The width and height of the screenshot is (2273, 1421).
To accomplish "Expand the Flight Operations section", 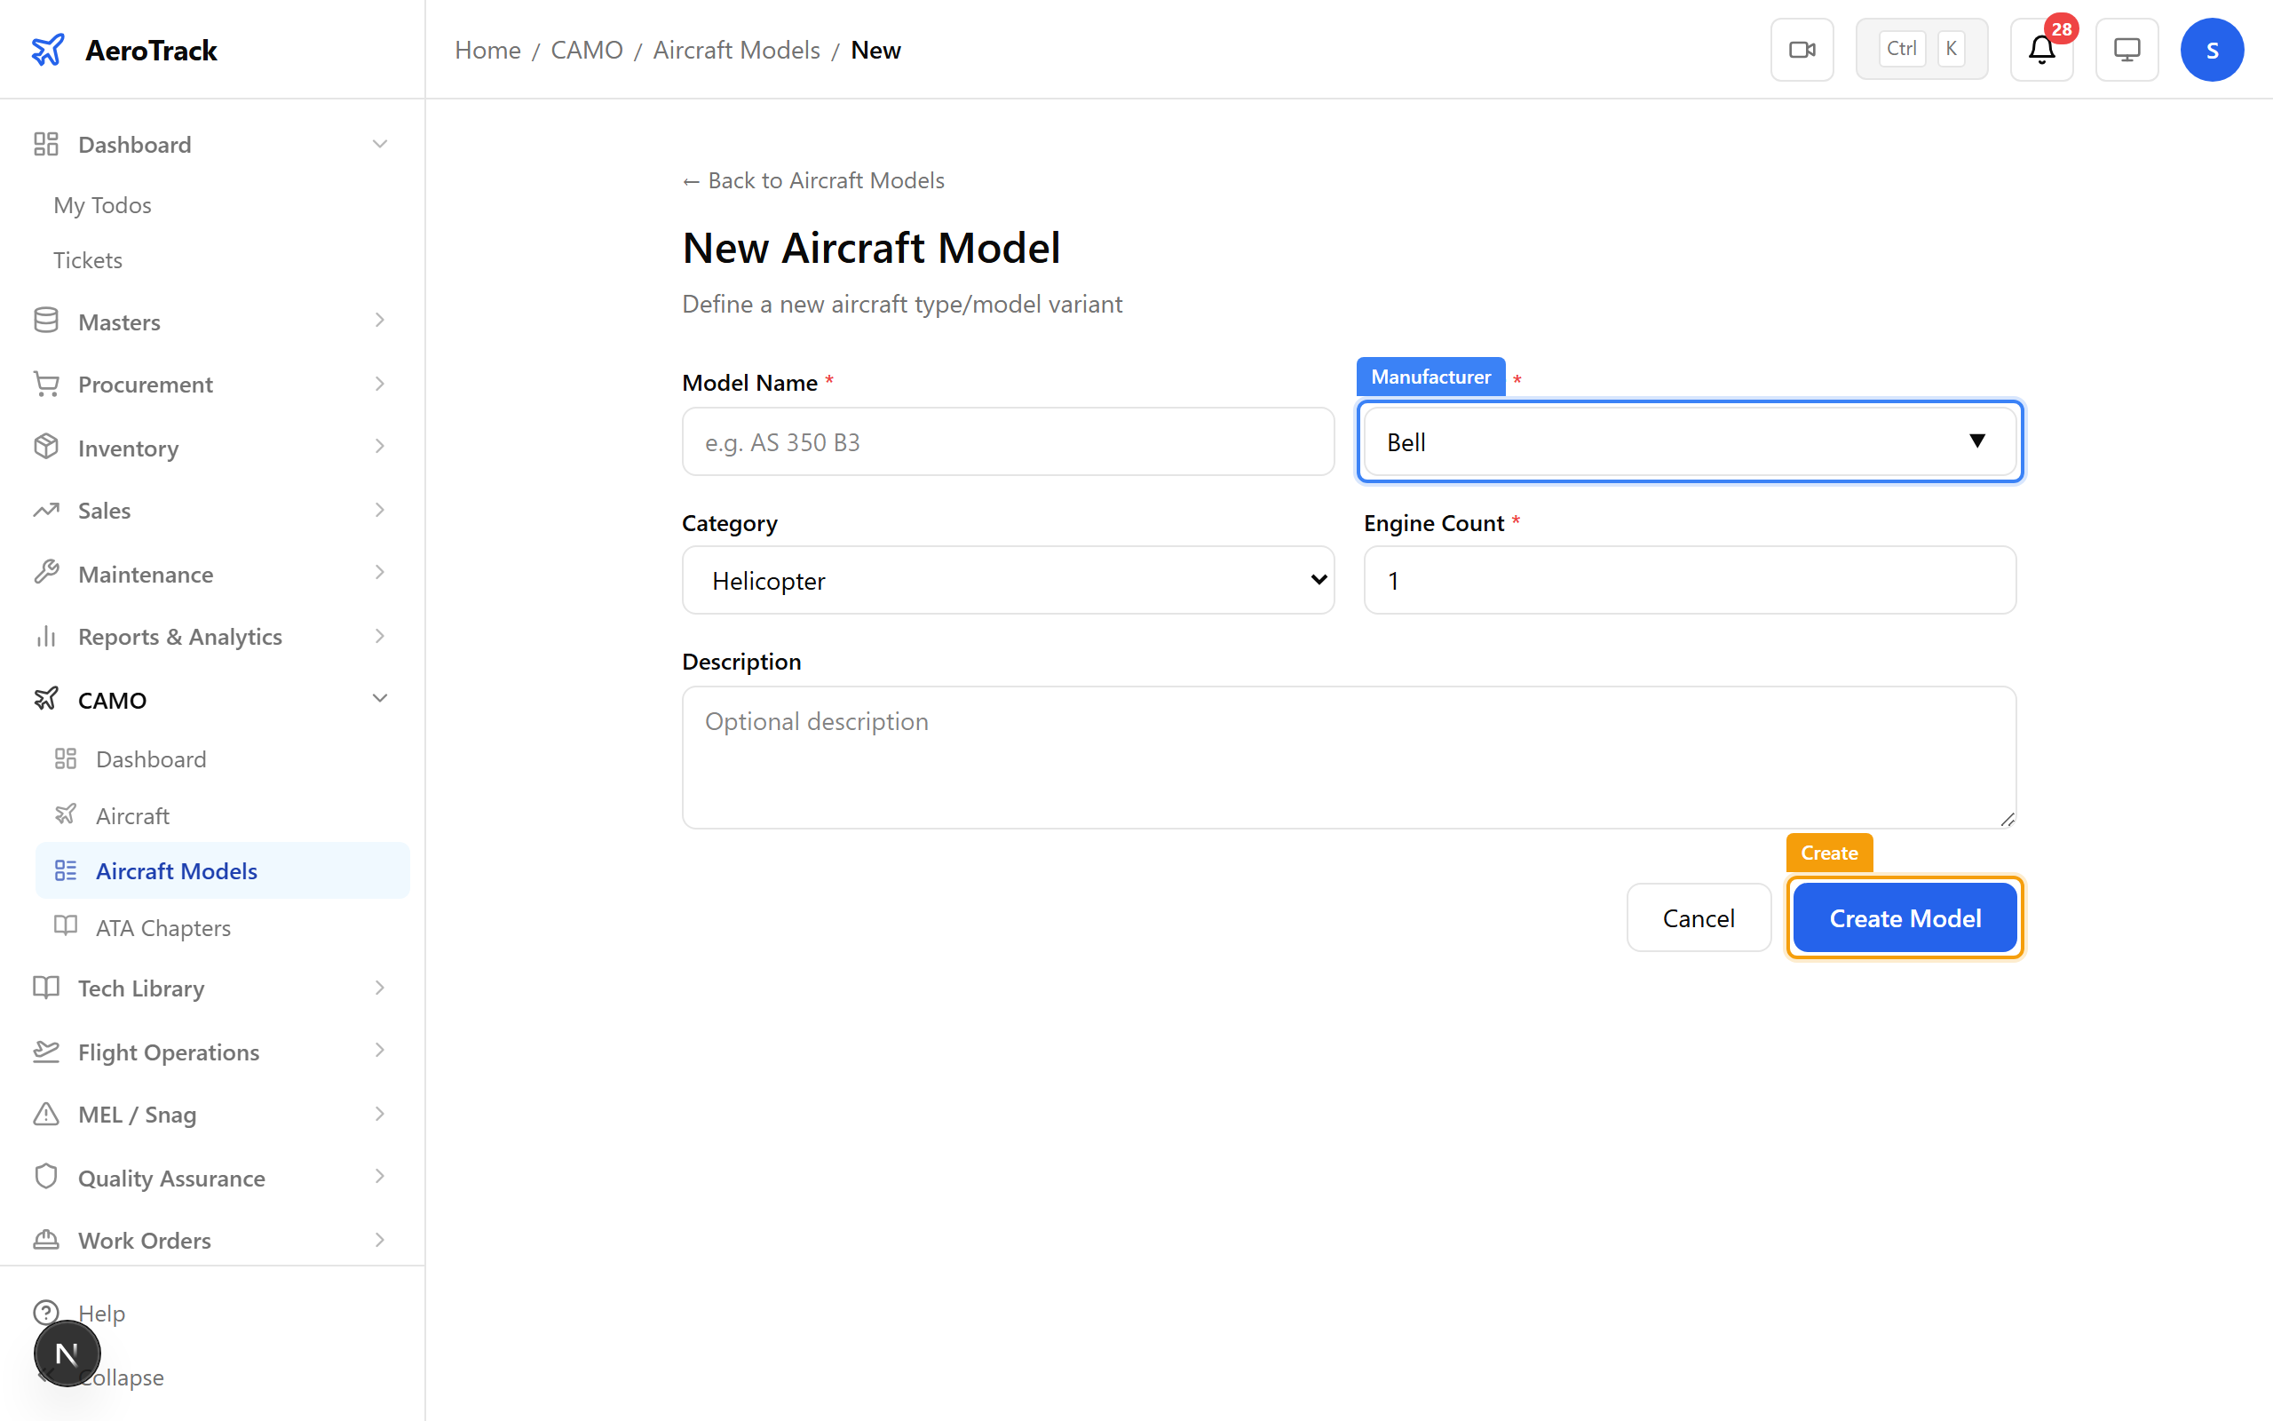I will tap(379, 1052).
